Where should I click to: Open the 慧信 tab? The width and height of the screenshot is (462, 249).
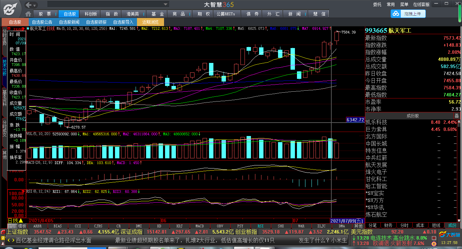(x=319, y=14)
